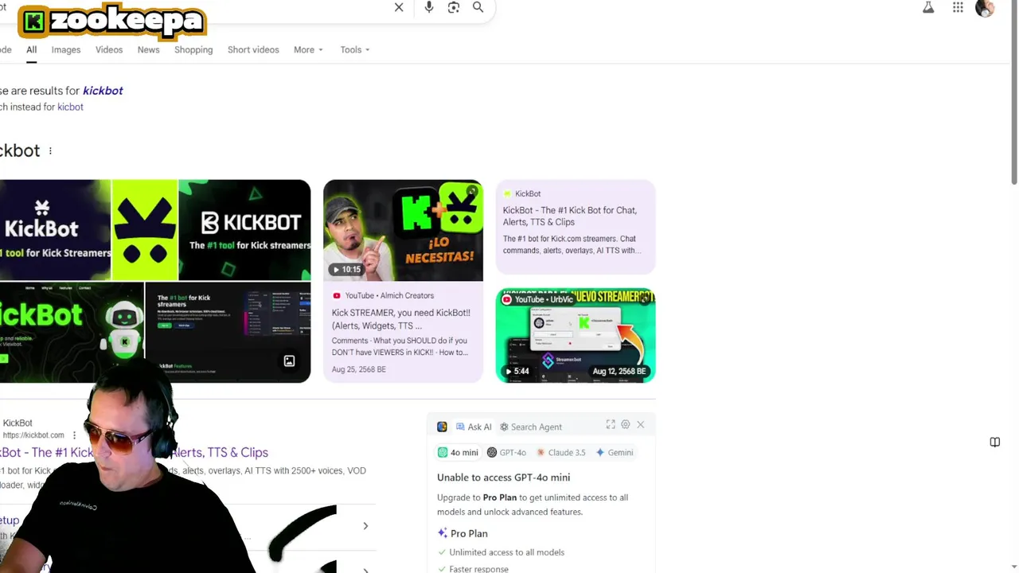Expand the Tools dropdown

355,49
